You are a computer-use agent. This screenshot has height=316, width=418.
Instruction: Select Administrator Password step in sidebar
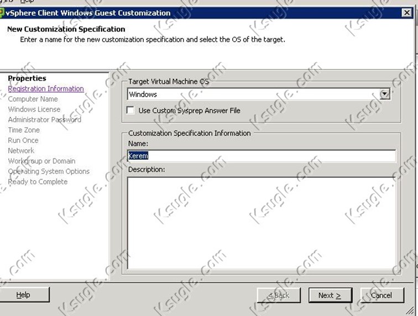(45, 120)
